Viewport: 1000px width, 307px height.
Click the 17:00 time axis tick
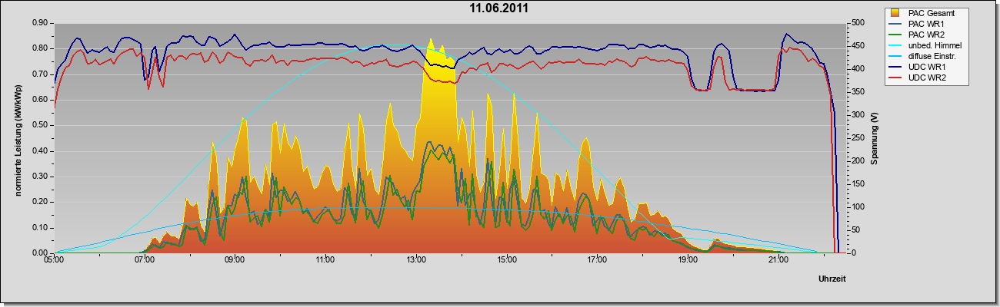[x=598, y=262]
